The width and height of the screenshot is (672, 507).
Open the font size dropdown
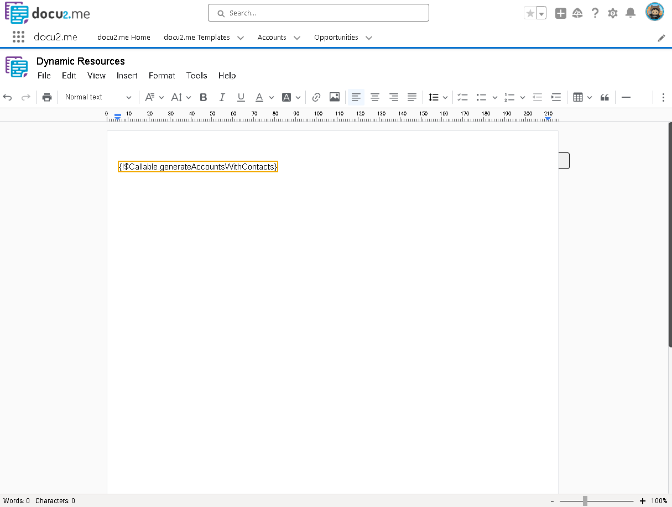(181, 97)
